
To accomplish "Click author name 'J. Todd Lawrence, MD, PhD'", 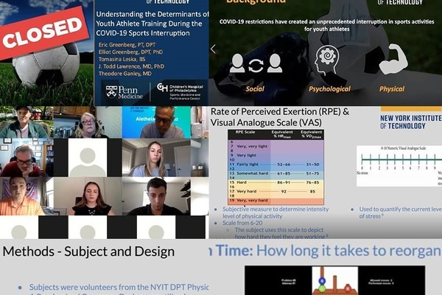I will click(131, 66).
